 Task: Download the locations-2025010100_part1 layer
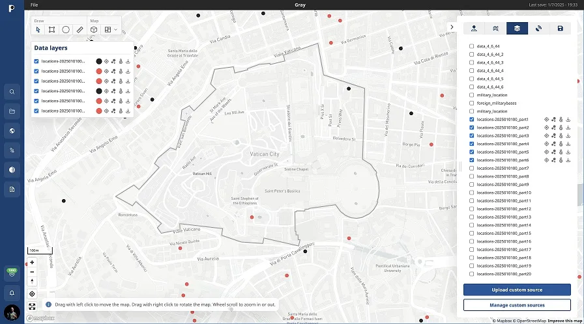(568, 120)
